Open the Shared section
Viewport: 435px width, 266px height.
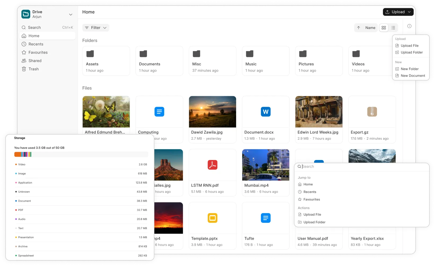click(x=35, y=60)
